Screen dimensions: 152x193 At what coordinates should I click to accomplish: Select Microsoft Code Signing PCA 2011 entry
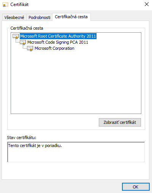coord(58,42)
